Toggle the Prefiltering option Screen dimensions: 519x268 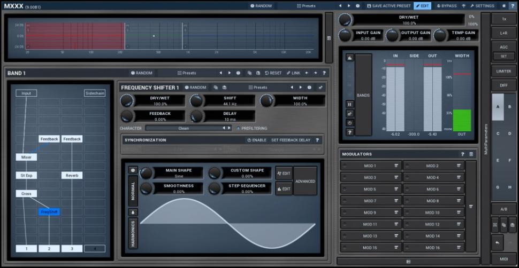[x=251, y=128]
